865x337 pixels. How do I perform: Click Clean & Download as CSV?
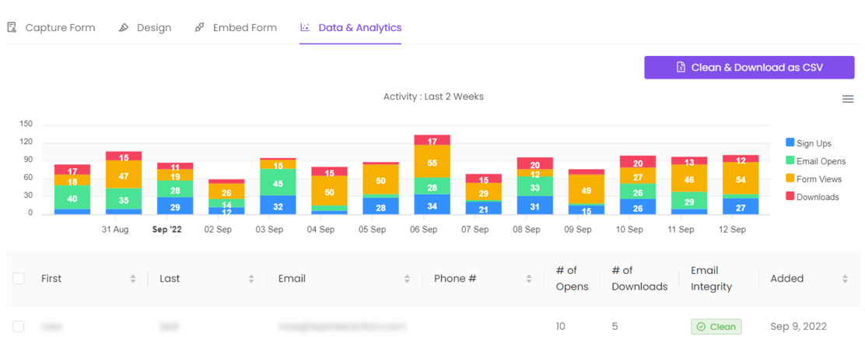click(749, 68)
